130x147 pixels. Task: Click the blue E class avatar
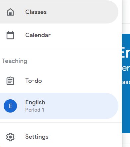tap(10, 106)
